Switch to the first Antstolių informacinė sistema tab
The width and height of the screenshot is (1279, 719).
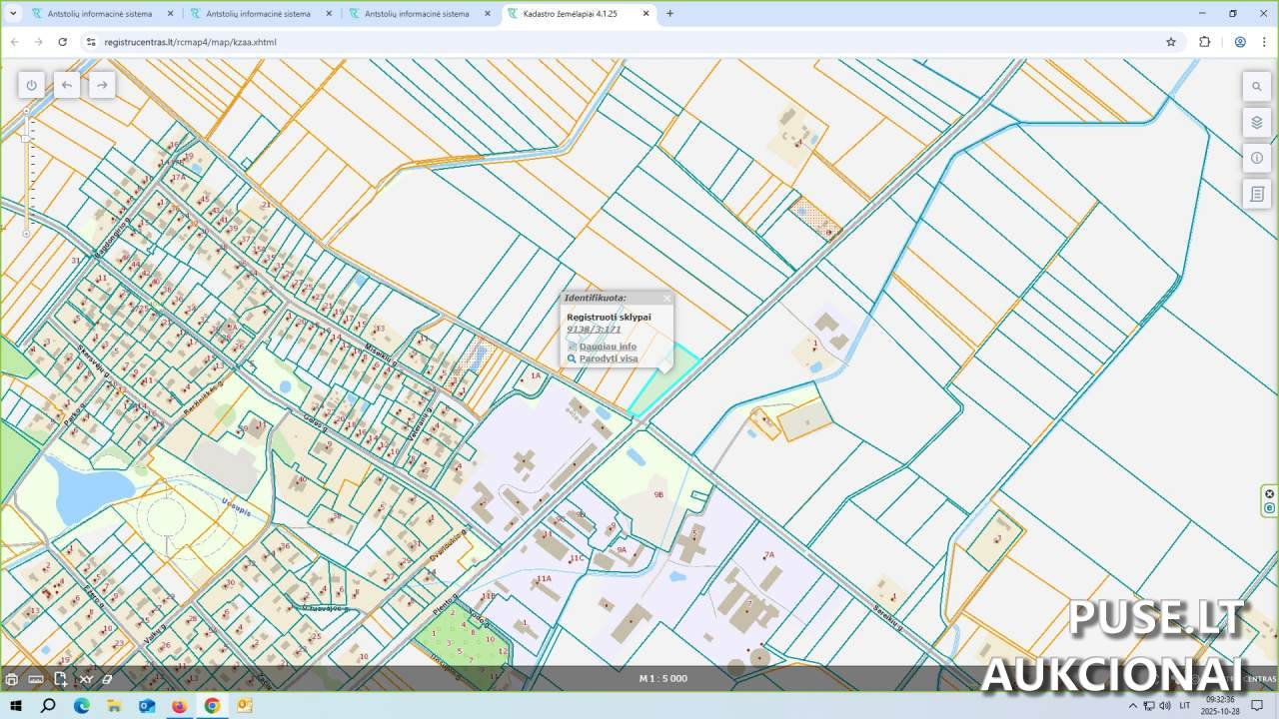(100, 14)
